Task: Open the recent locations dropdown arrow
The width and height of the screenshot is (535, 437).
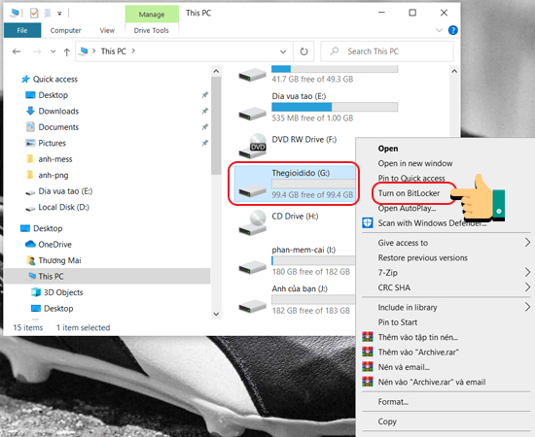Action: [x=53, y=51]
